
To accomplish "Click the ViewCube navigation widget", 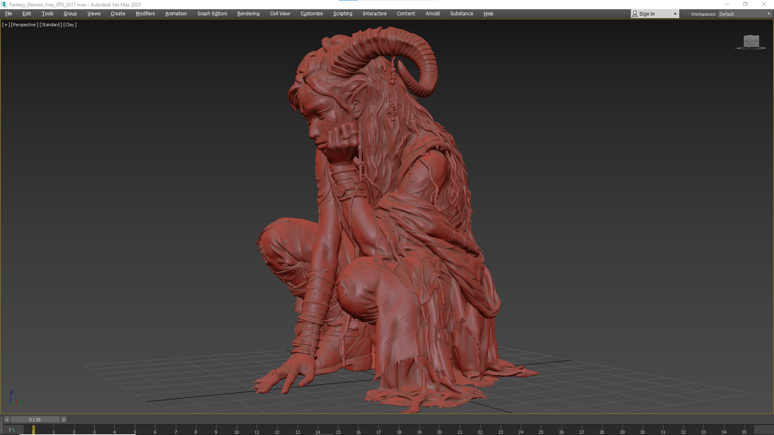I will (751, 41).
